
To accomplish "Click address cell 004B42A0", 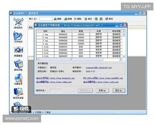I will click(x=63, y=41).
